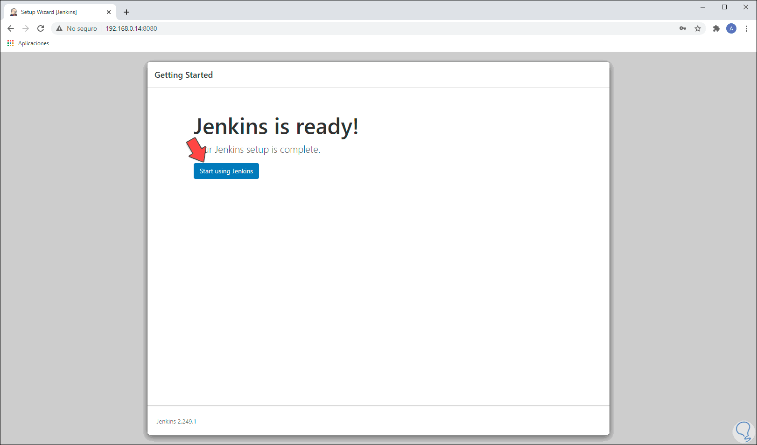Open the Chrome profile avatar
Viewport: 757px width, 445px height.
coord(731,28)
